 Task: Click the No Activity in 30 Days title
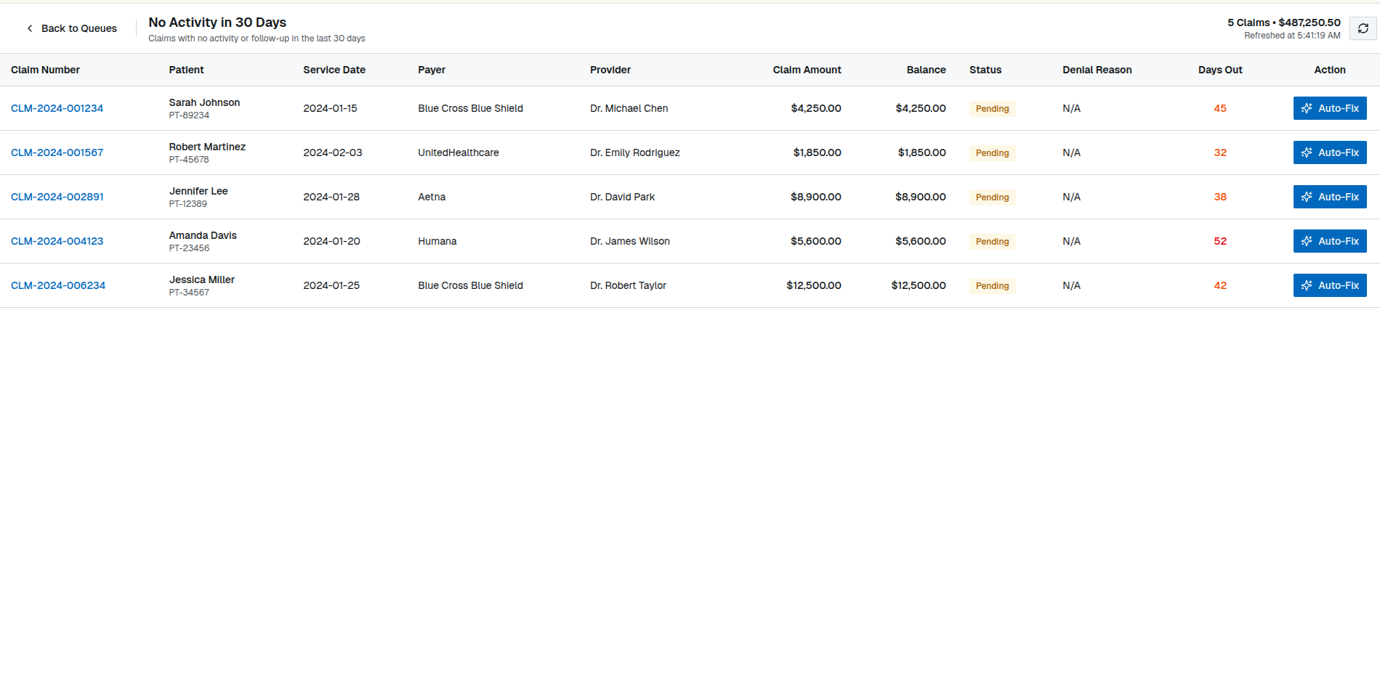pyautogui.click(x=217, y=23)
